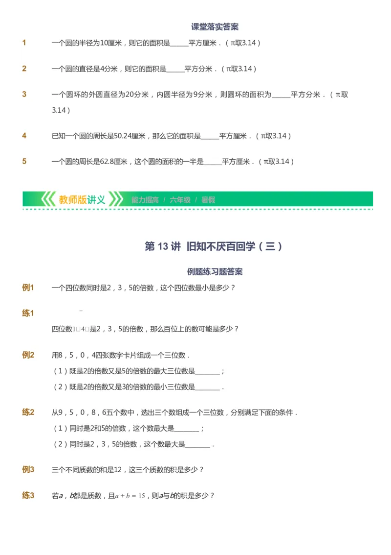391x555 pixels.
Task: Click the 课堂落实答案 title link
Action: (215, 26)
